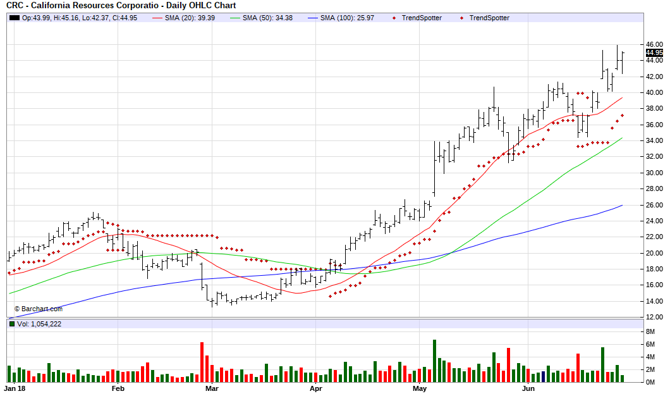Click the 14.00 price axis label

(x=654, y=301)
